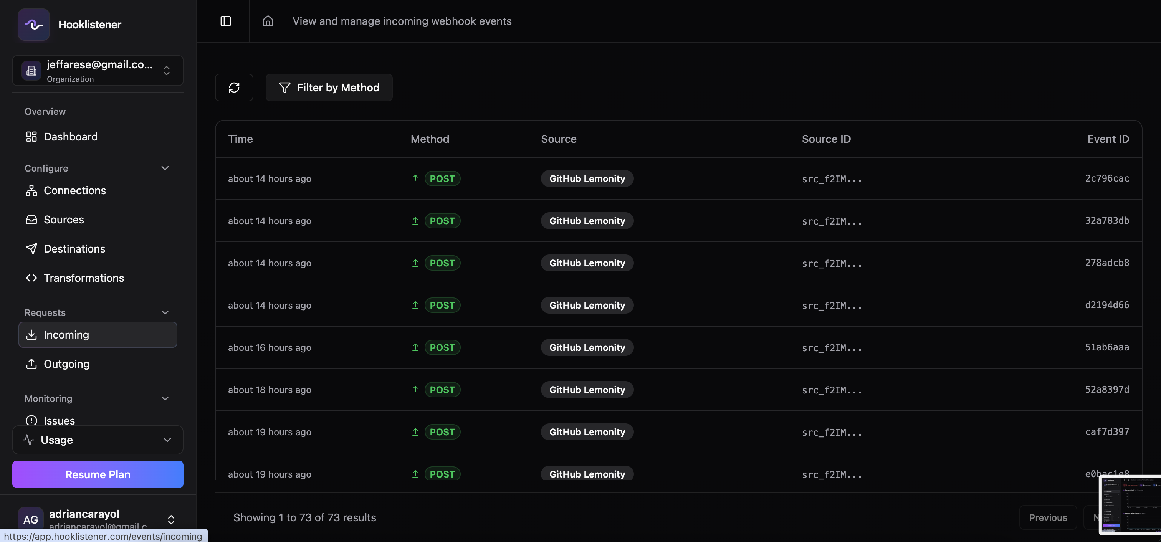Open Destinations page
This screenshot has width=1161, height=542.
98,249
